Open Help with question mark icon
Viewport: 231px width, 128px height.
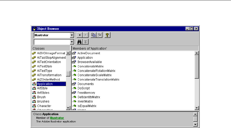coord(107,35)
